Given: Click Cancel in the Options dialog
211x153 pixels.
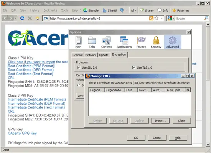Looking at the screenshot, I should point(157,138).
